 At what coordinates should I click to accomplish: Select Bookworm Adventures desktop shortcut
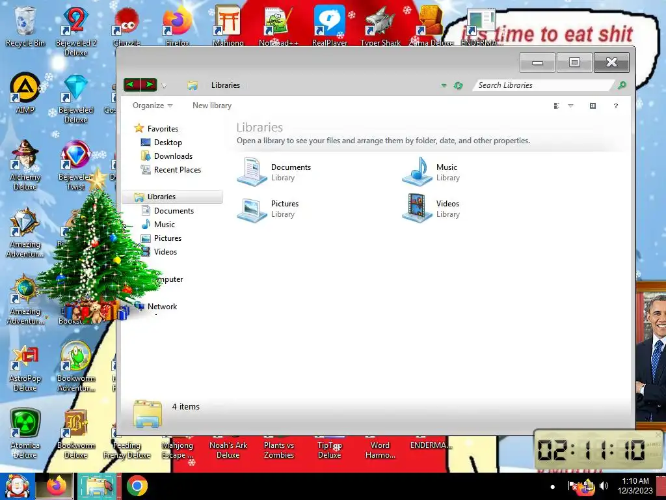(75, 367)
